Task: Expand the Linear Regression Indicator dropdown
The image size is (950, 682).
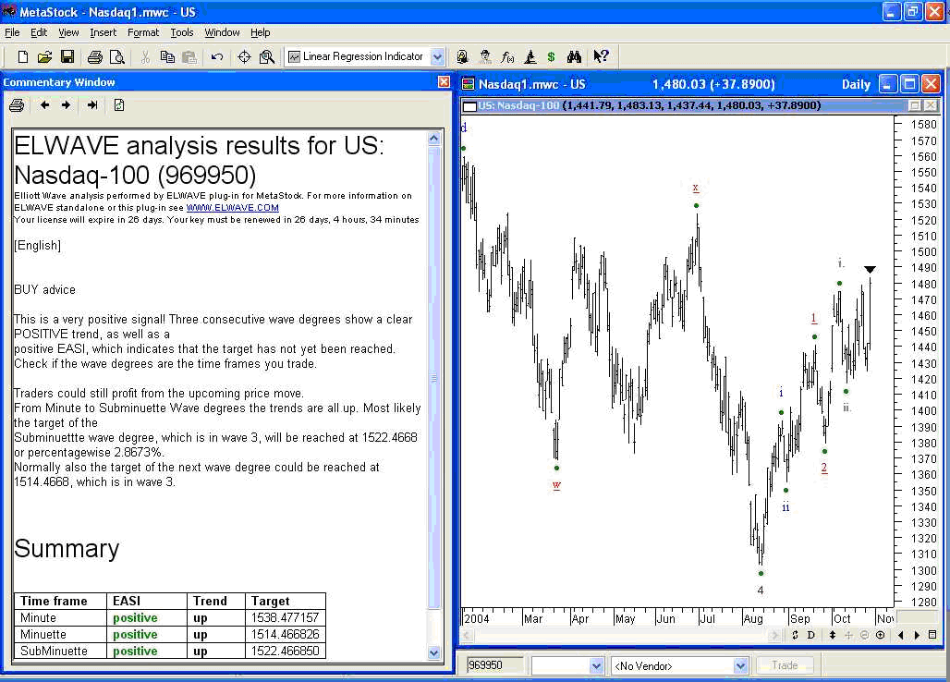Action: point(437,57)
